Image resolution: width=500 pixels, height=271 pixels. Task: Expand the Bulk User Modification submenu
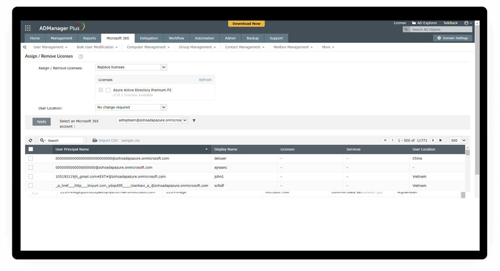pos(97,47)
